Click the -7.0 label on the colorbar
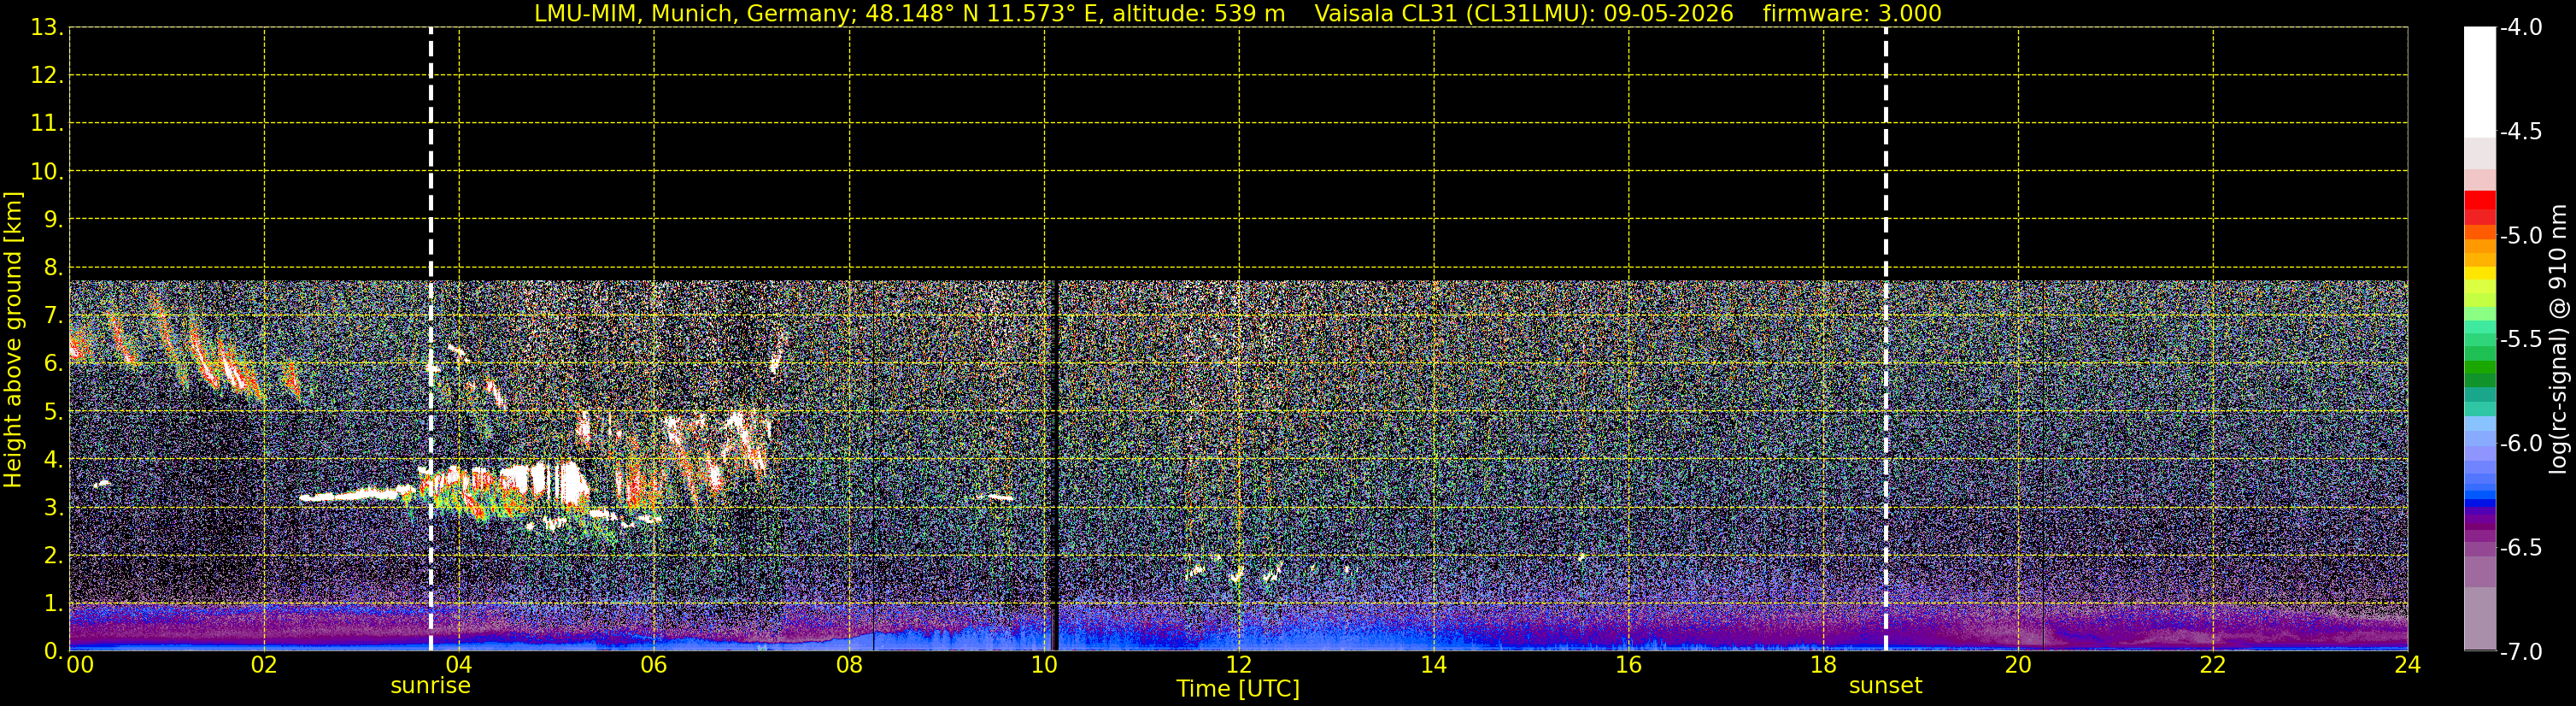Image resolution: width=2576 pixels, height=706 pixels. tap(2520, 652)
